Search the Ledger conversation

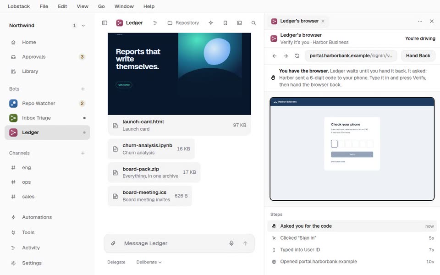tap(253, 23)
